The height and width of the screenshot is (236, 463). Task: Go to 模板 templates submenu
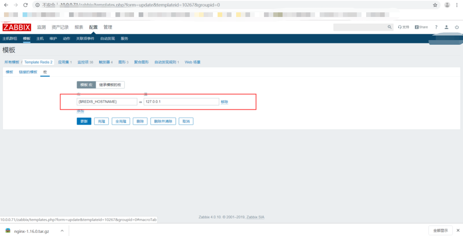click(x=27, y=39)
